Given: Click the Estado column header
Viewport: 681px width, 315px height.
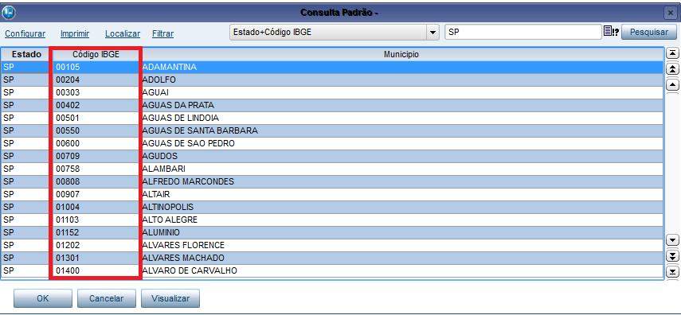Looking at the screenshot, I should point(26,54).
